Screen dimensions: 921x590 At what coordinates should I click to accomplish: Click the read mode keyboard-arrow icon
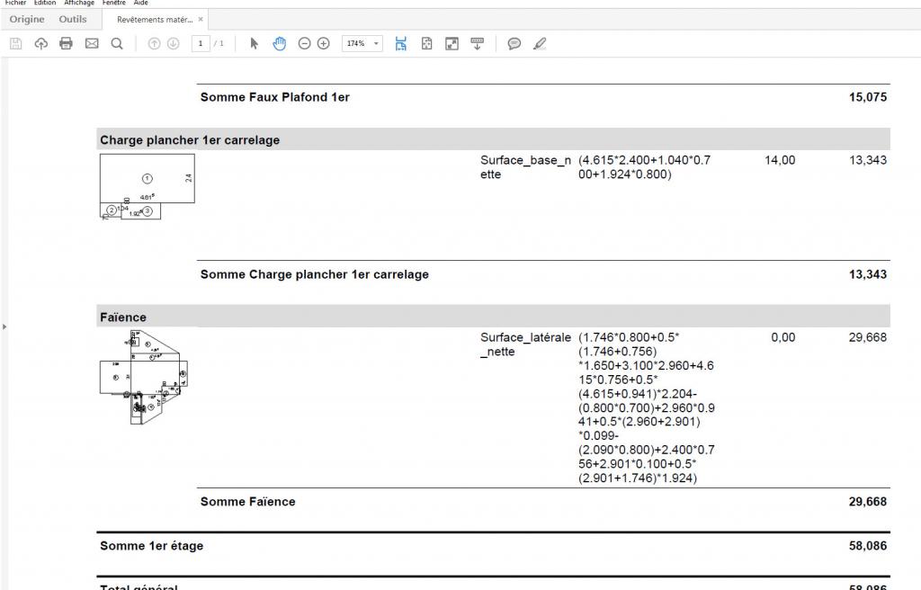click(477, 43)
